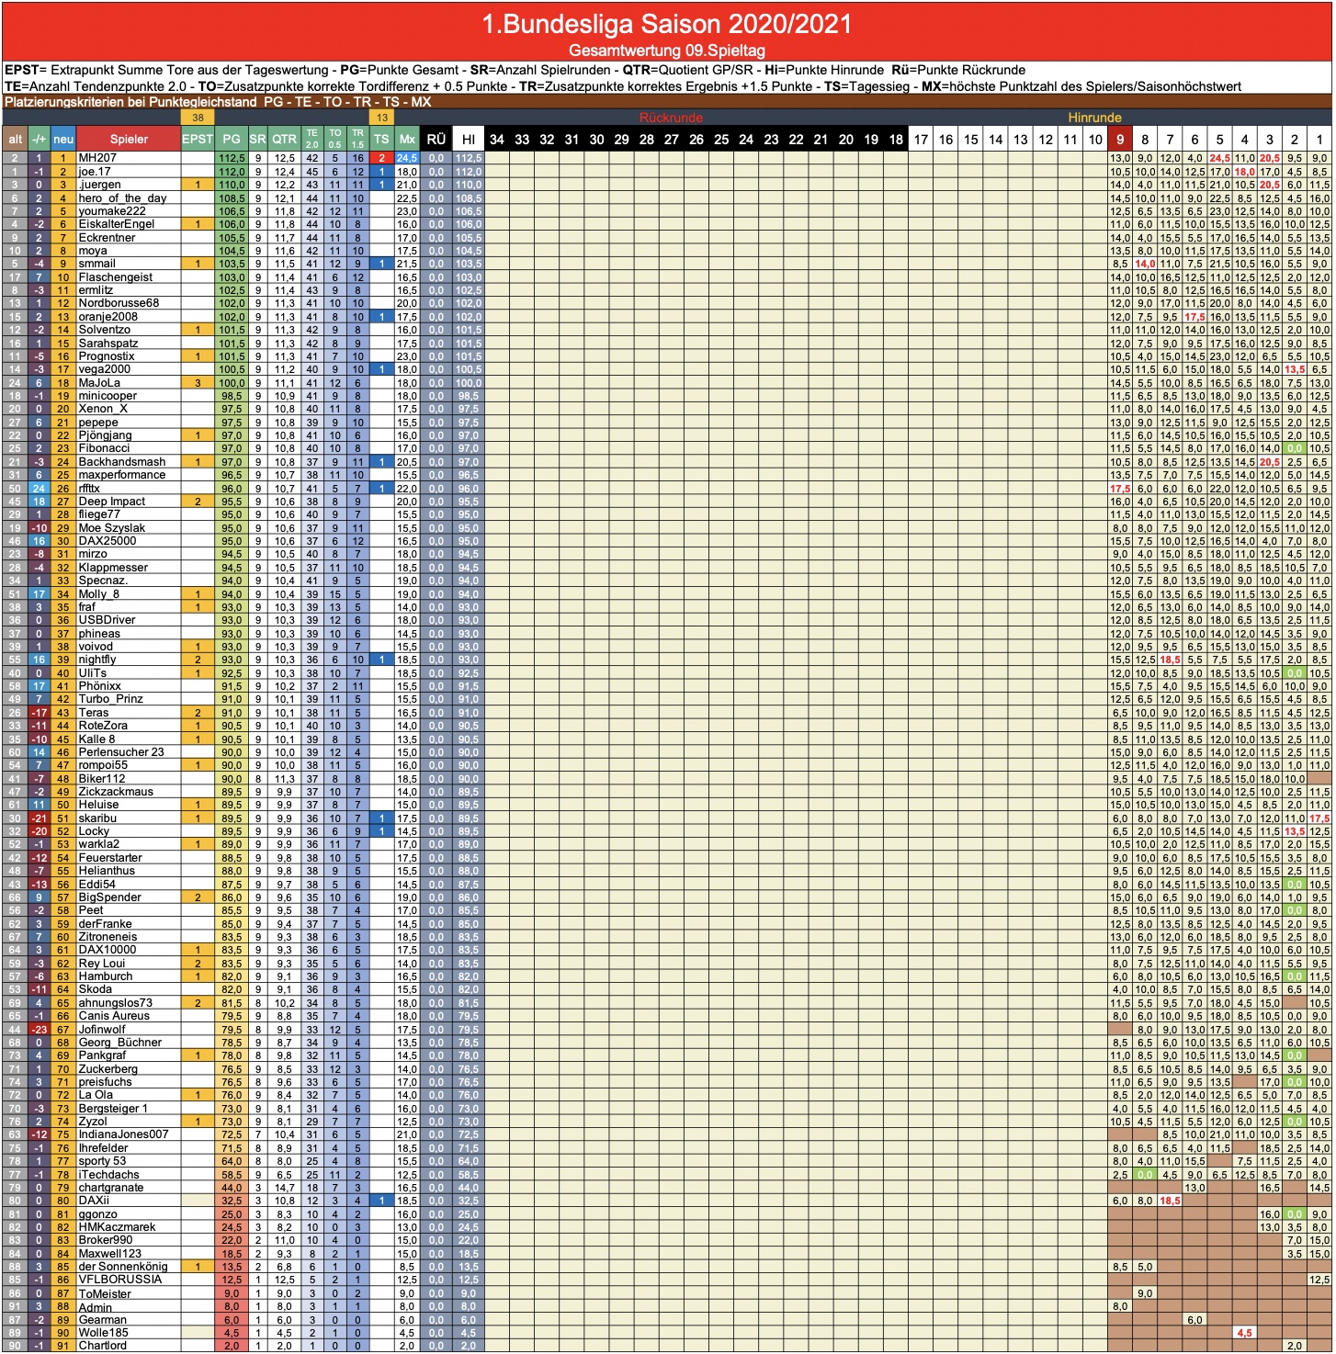Click the PG value in MH207's row
Screen dimensions: 1336x1354
232,158
